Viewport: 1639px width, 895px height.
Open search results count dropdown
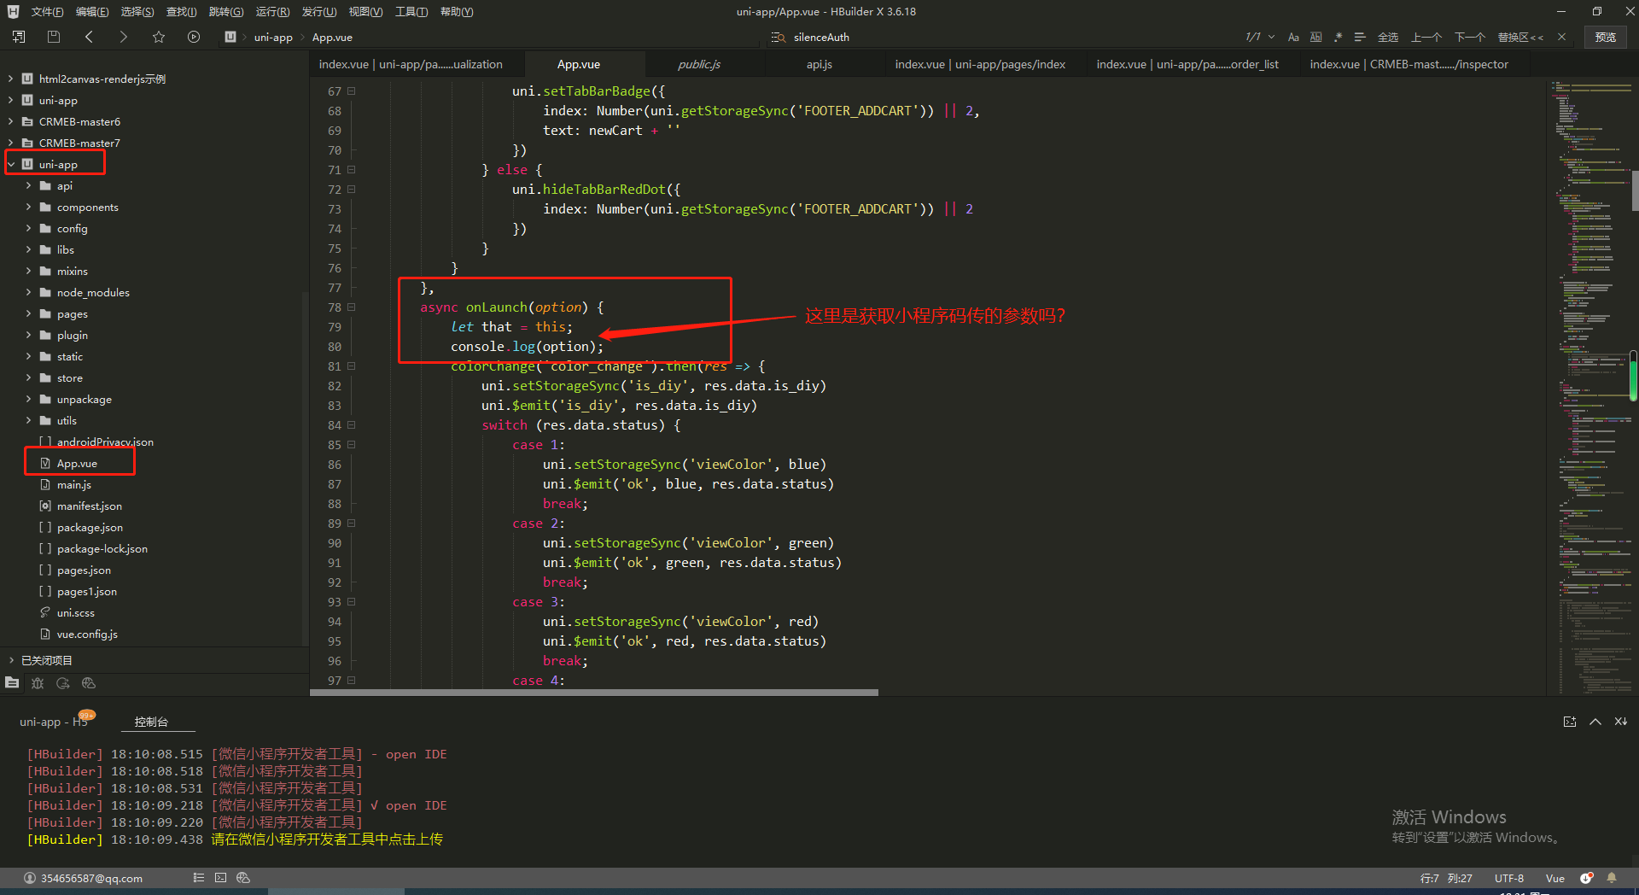pos(1271,37)
